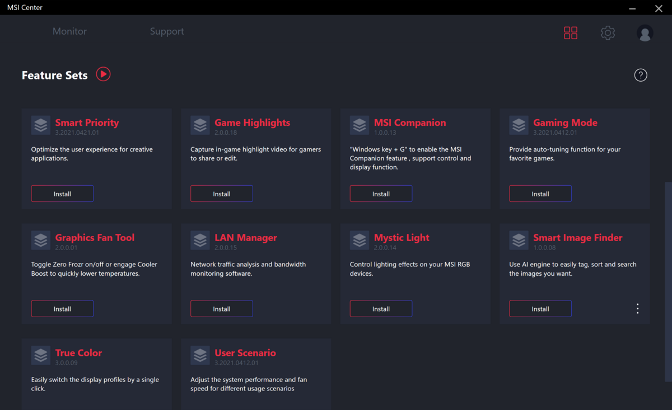
Task: Select the User Scenario title
Action: tap(245, 353)
